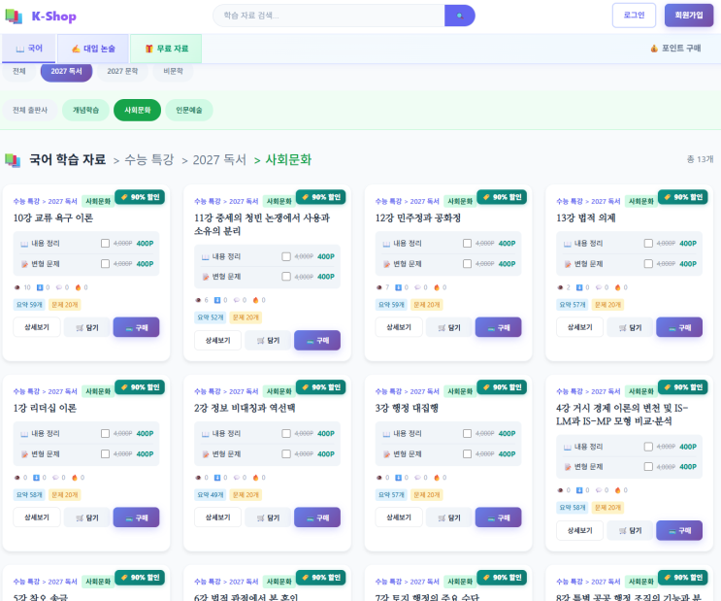Check 내용 정리 box for 10강 교류 욕구 이론
This screenshot has height=601, width=721.
[105, 244]
